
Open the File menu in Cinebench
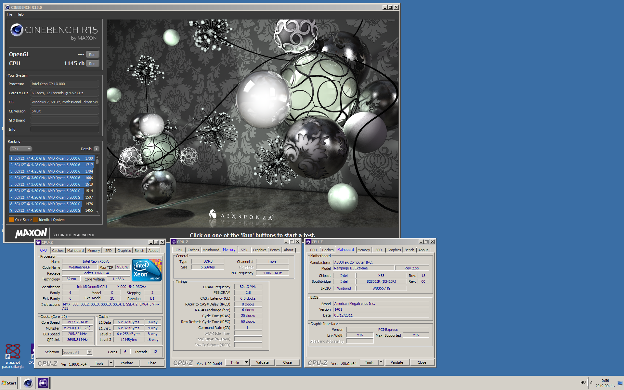9,14
